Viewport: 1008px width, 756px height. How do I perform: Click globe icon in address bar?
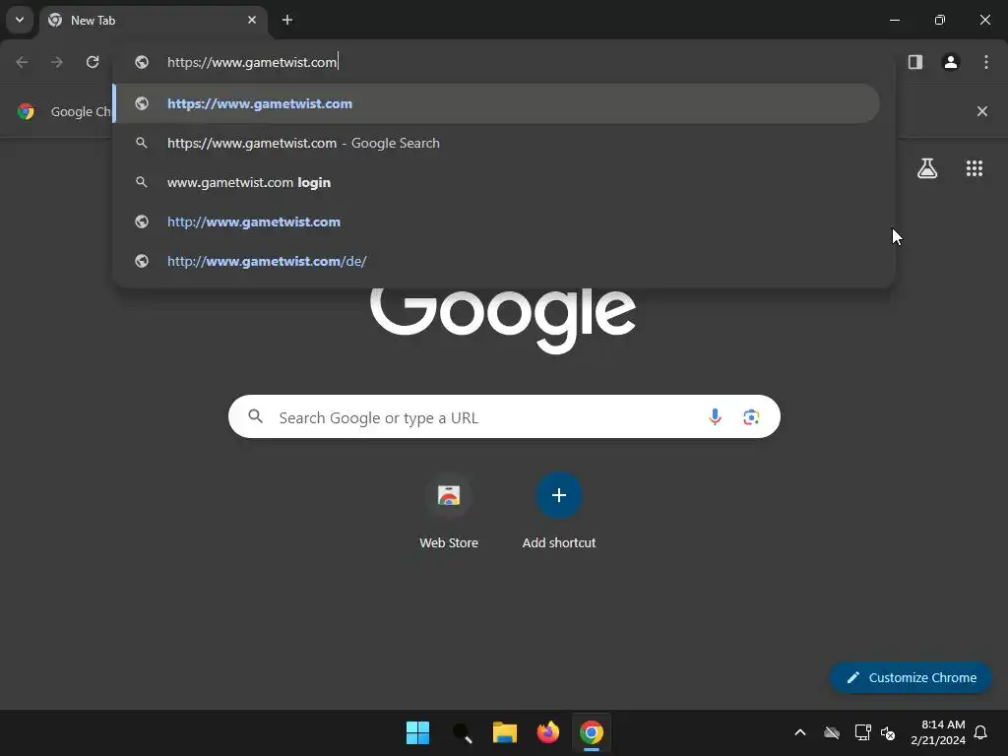point(142,62)
